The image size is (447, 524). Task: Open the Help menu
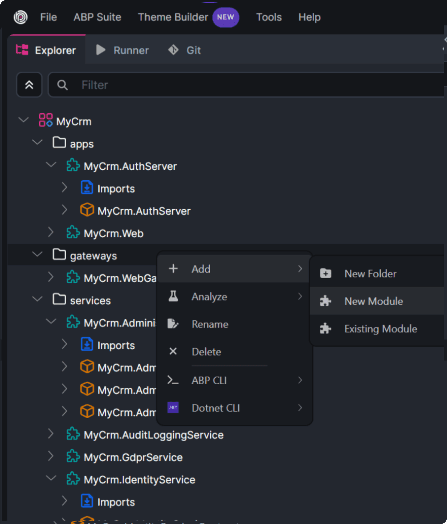[x=309, y=17]
